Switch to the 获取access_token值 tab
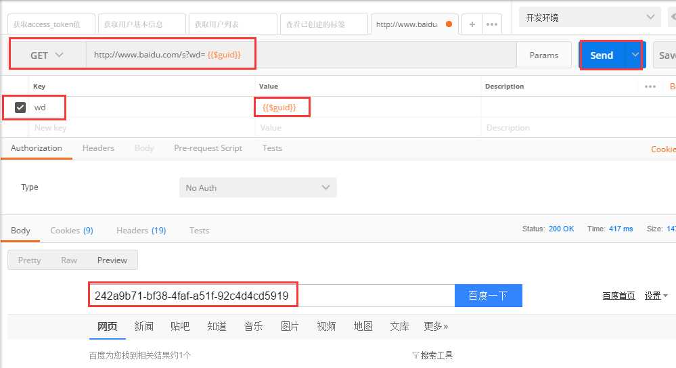676x368 pixels. pos(51,24)
